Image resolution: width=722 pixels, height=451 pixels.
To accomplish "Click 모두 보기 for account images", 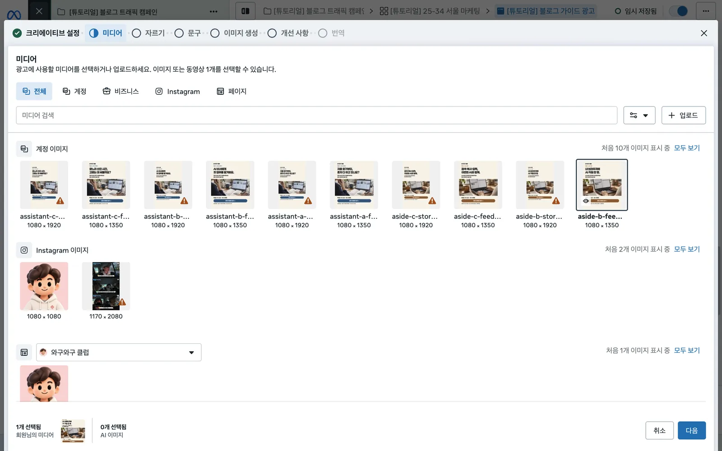I will (x=687, y=148).
